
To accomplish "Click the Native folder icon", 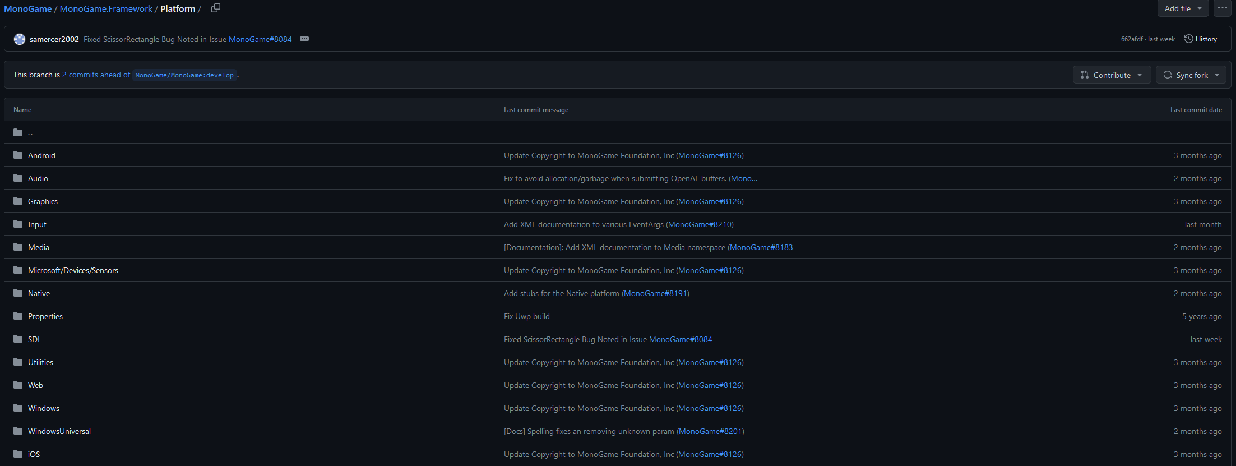I will [18, 293].
